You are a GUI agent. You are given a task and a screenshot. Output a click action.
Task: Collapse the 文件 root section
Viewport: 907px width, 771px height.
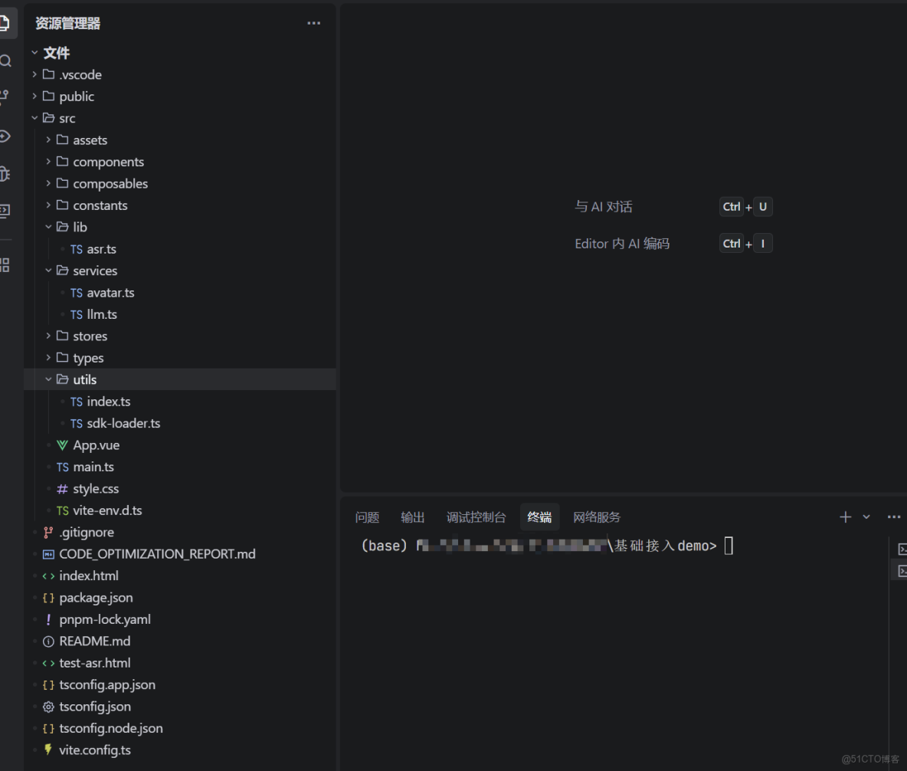[x=34, y=53]
